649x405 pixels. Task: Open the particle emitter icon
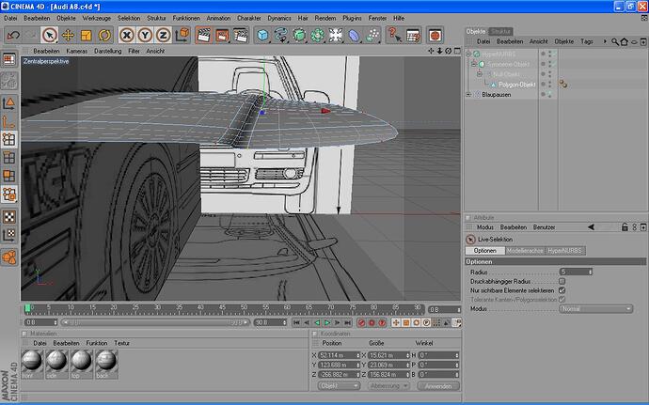(372, 36)
